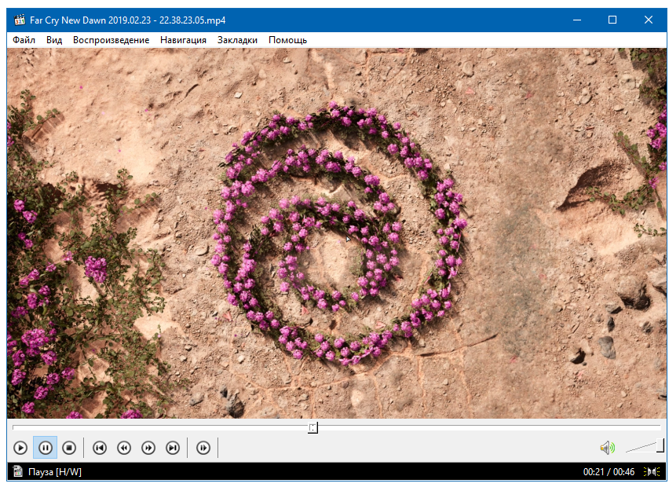Maximize the player window

[612, 20]
